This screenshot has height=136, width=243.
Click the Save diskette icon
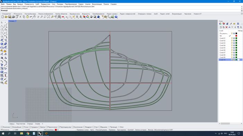10,17
